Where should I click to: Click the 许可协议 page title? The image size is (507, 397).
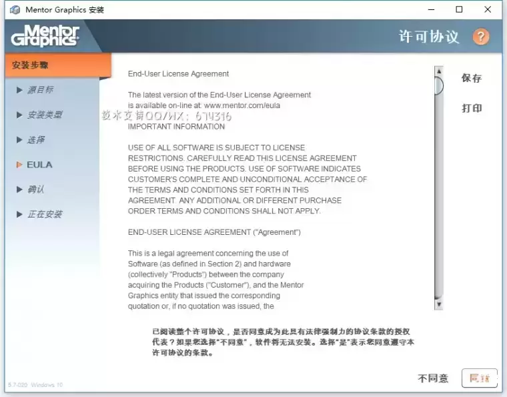pyautogui.click(x=429, y=37)
